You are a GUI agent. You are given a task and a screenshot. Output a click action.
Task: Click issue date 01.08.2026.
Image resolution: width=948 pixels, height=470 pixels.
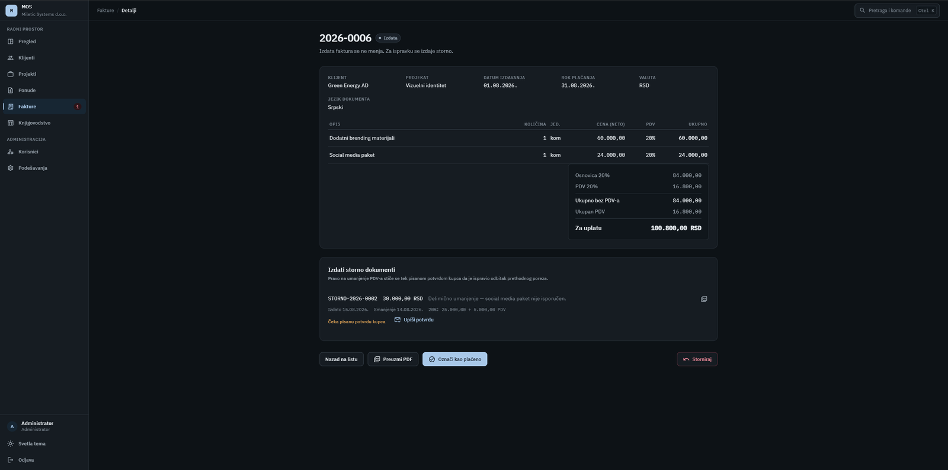pyautogui.click(x=500, y=86)
